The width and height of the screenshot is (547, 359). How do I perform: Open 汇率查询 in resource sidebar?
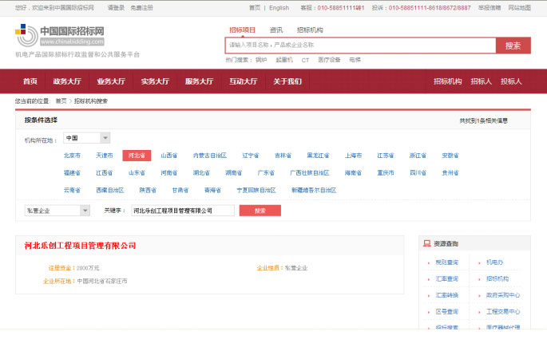447,279
